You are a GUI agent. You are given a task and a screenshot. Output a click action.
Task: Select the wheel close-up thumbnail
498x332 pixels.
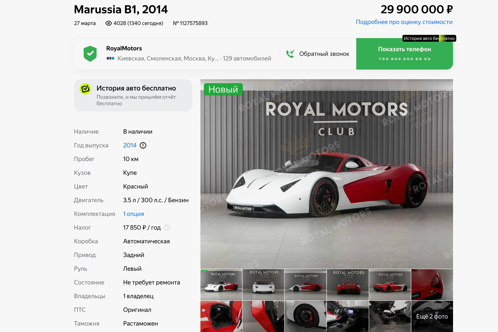click(x=306, y=316)
